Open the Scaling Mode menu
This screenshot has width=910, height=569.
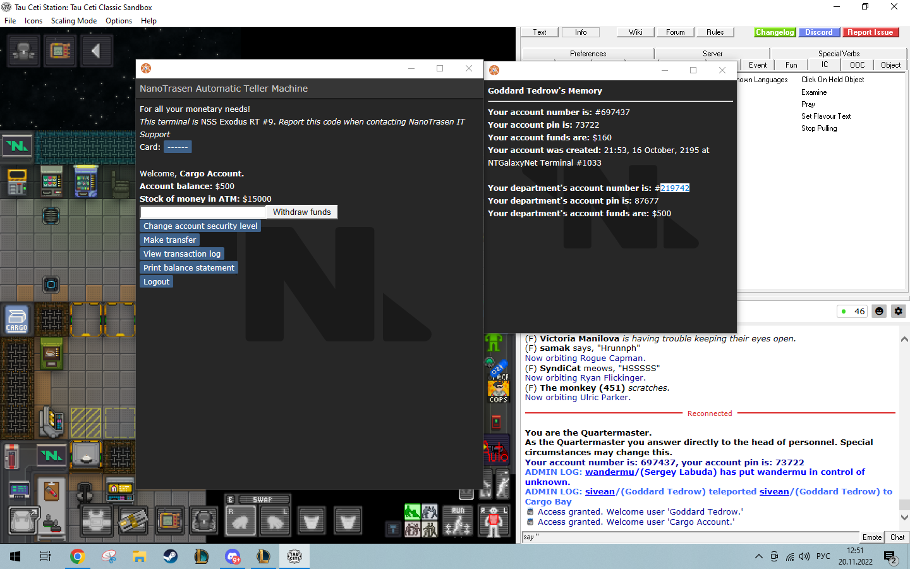74,21
